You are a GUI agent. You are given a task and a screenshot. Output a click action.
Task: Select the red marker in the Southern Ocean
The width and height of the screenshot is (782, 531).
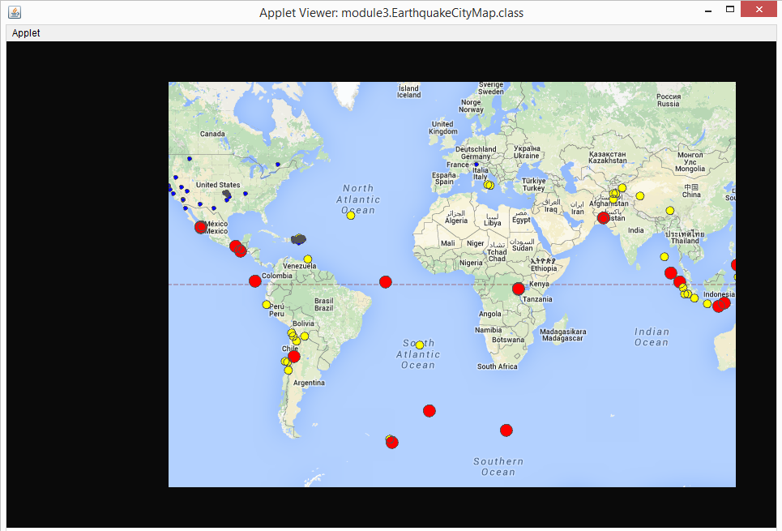pos(506,430)
